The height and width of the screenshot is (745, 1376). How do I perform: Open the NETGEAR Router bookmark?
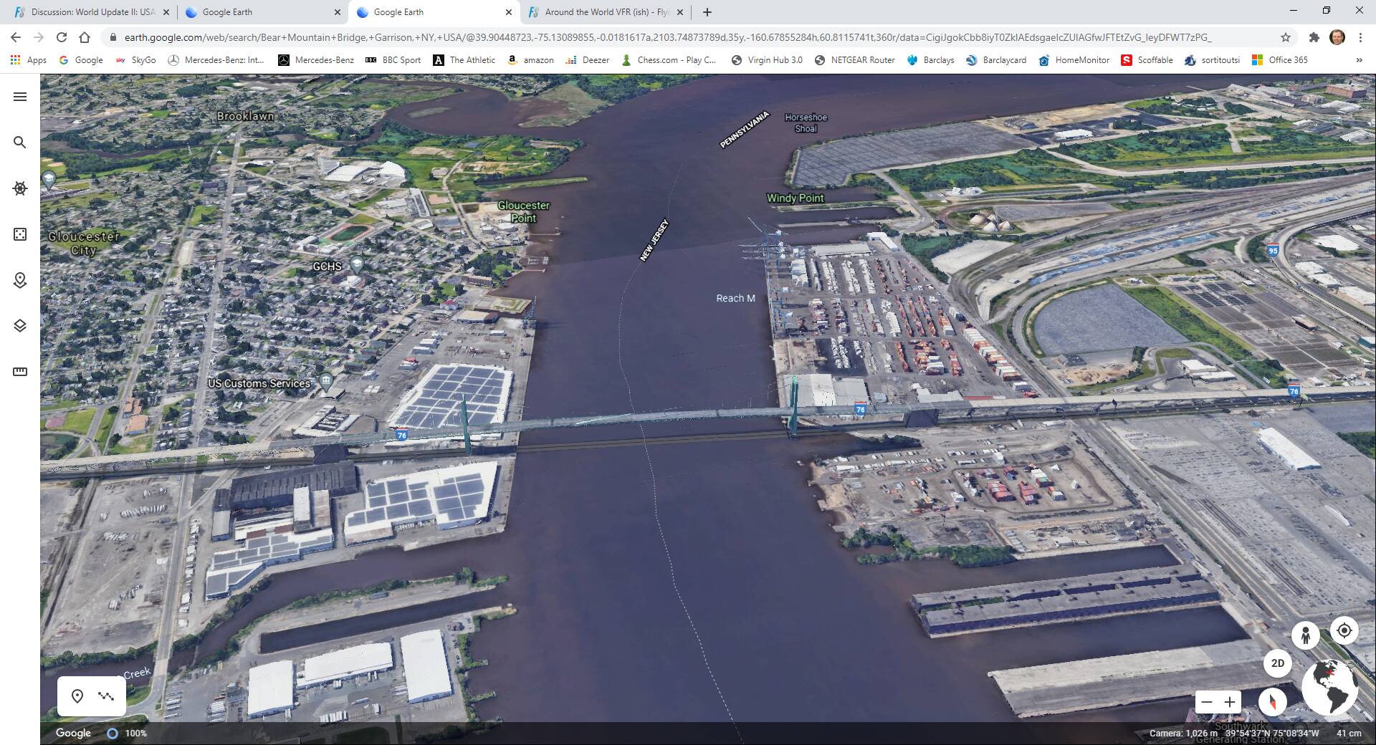[854, 60]
